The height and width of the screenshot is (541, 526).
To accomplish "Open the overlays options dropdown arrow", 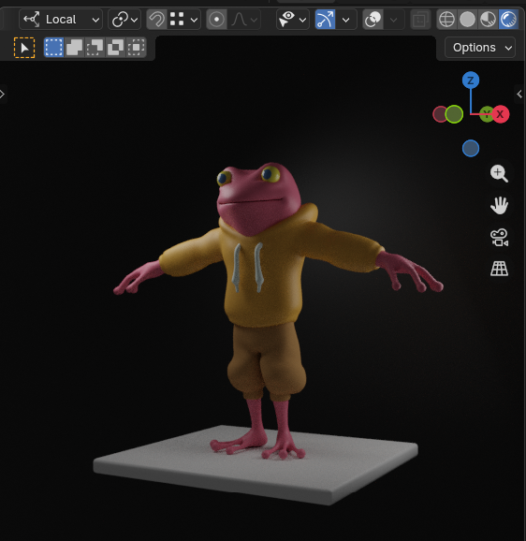I will [x=393, y=20].
